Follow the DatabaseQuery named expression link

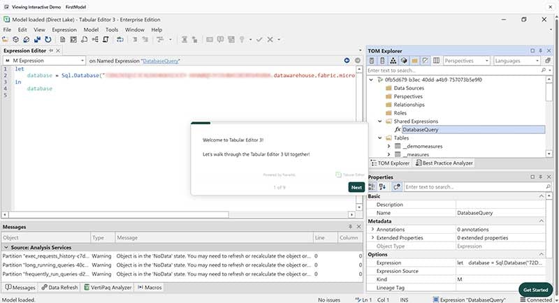tap(161, 61)
